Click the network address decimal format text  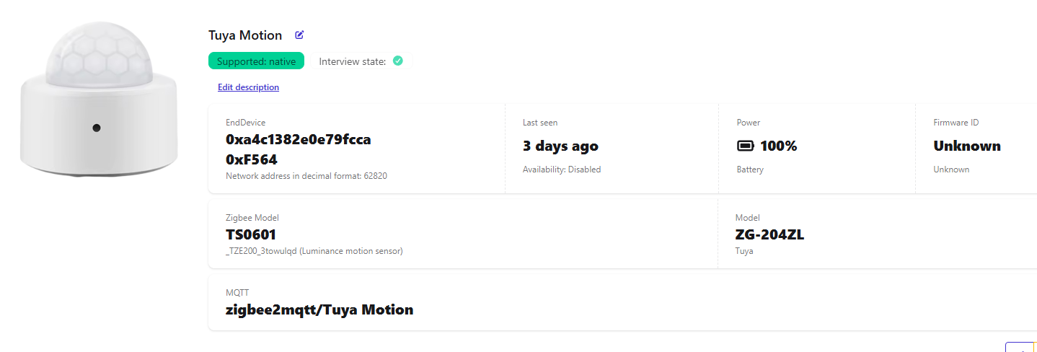tap(306, 175)
